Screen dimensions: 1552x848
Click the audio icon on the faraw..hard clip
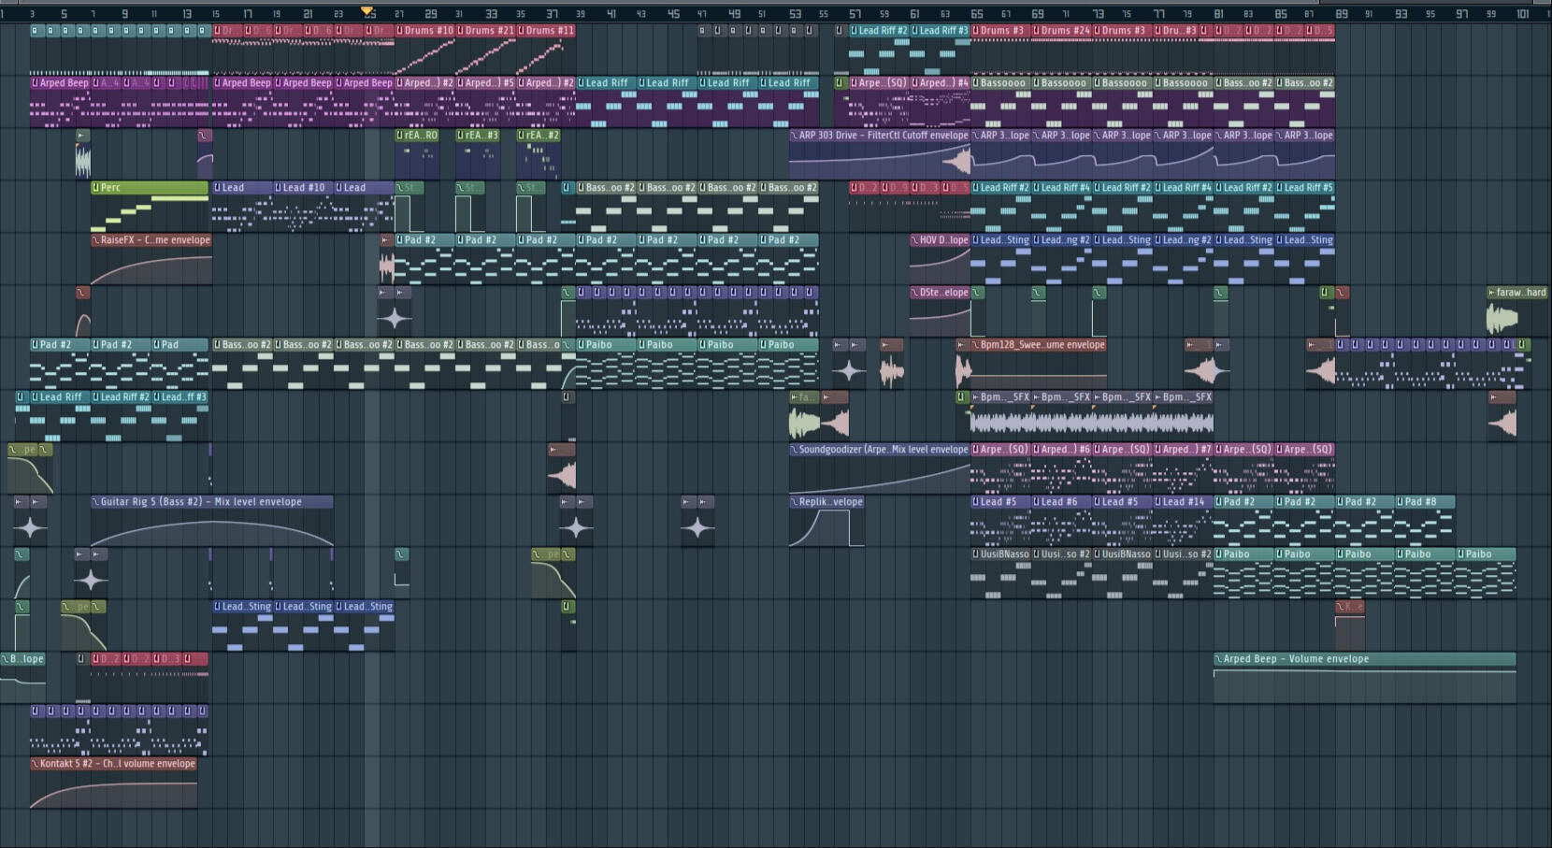click(x=1491, y=293)
